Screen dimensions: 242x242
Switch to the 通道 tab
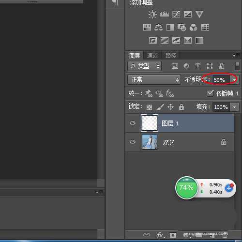(x=152, y=56)
